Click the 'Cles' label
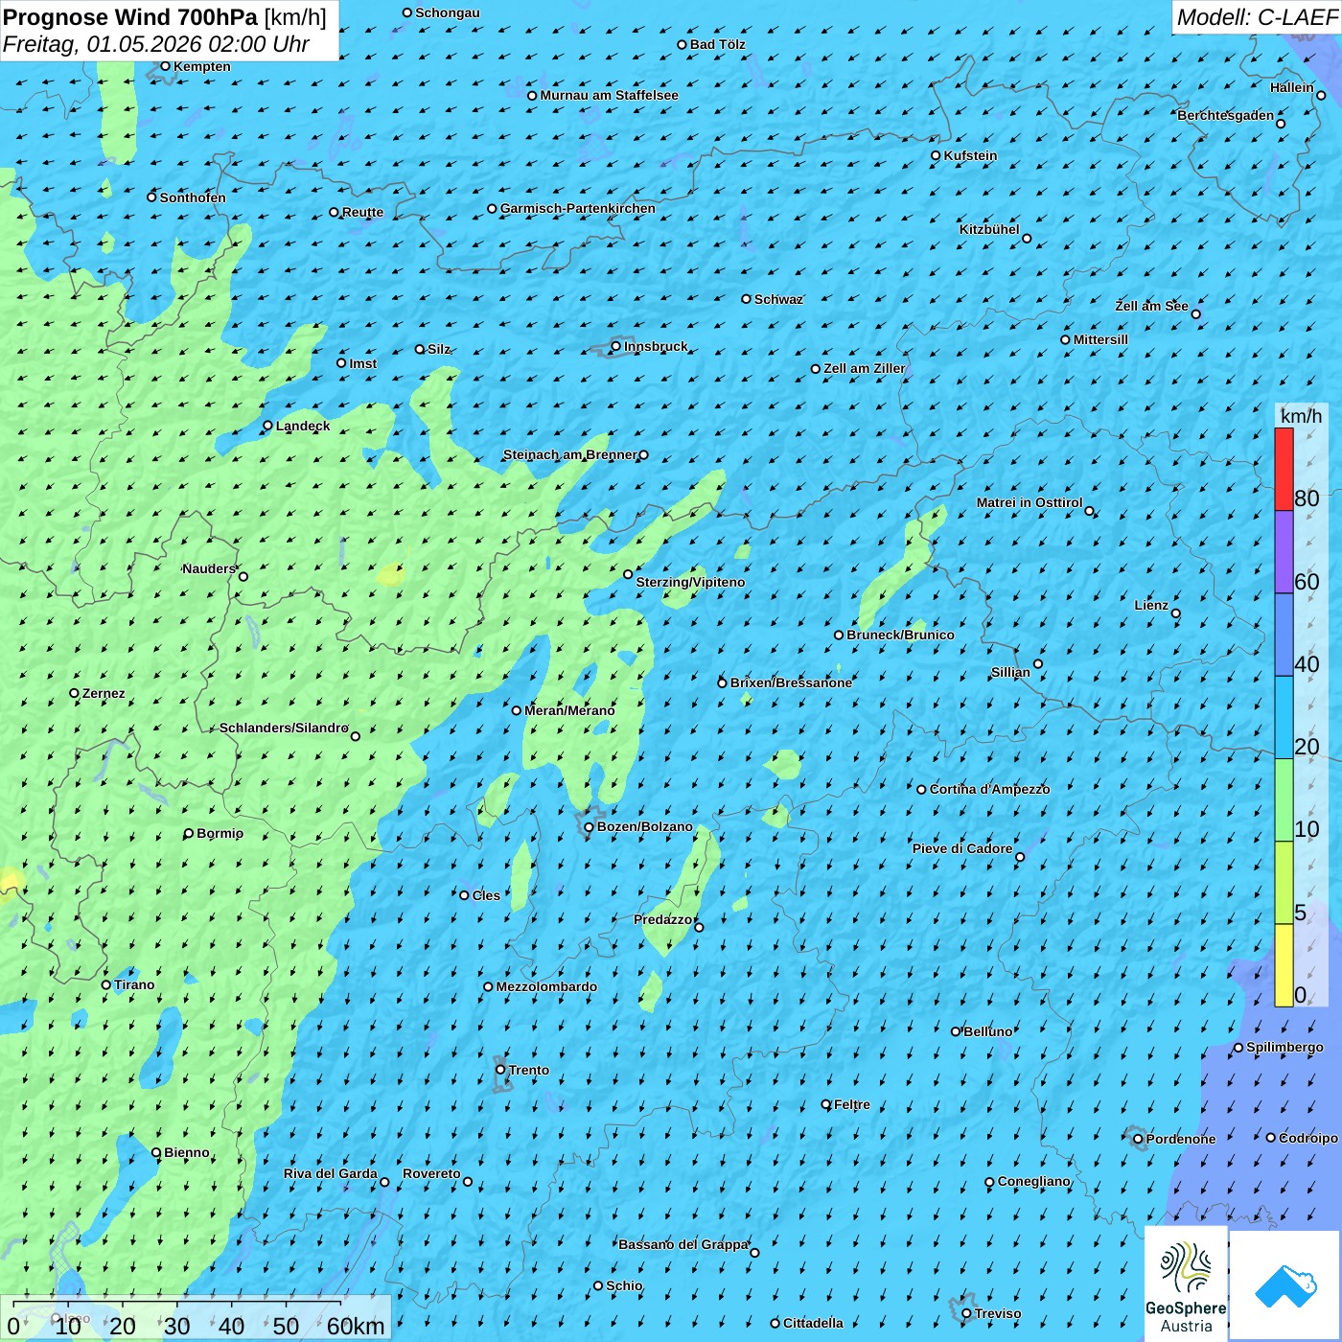Image resolution: width=1342 pixels, height=1342 pixels. coord(486,895)
